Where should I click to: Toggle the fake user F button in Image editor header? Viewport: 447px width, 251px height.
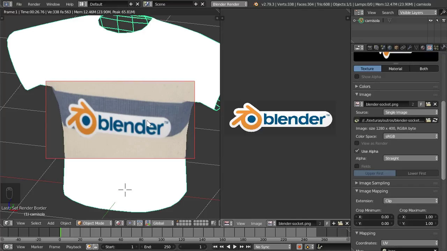(x=327, y=223)
